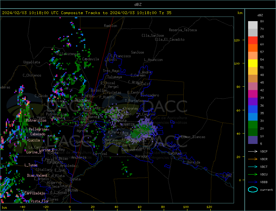276x211 pixels.
Task: Click the 'Capdevila' map label
Action: 90,59
